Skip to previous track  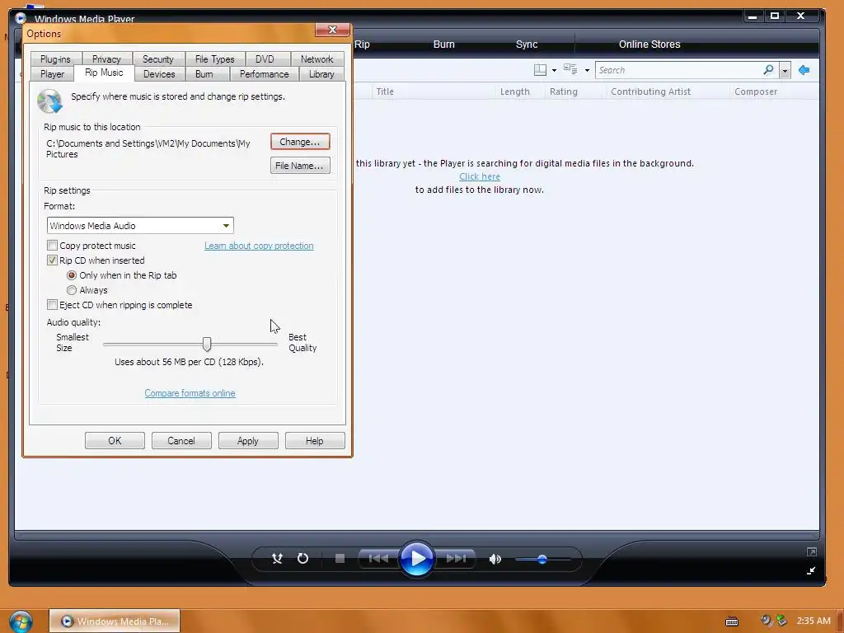pyautogui.click(x=378, y=559)
